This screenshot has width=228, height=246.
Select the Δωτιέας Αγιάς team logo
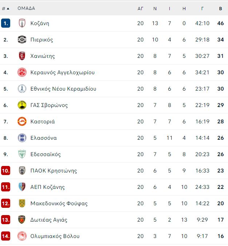click(22, 220)
